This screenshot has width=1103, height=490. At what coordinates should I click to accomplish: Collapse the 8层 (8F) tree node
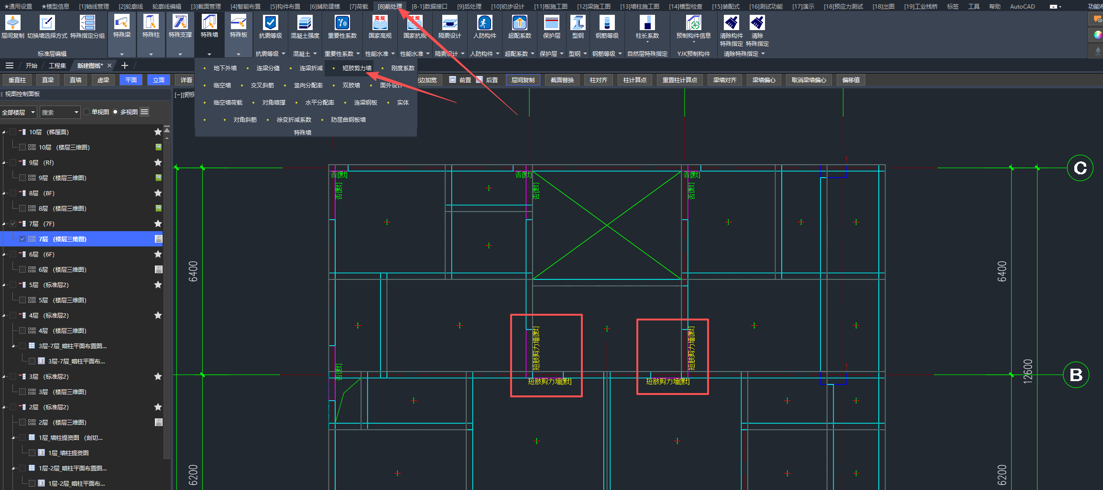coord(4,193)
